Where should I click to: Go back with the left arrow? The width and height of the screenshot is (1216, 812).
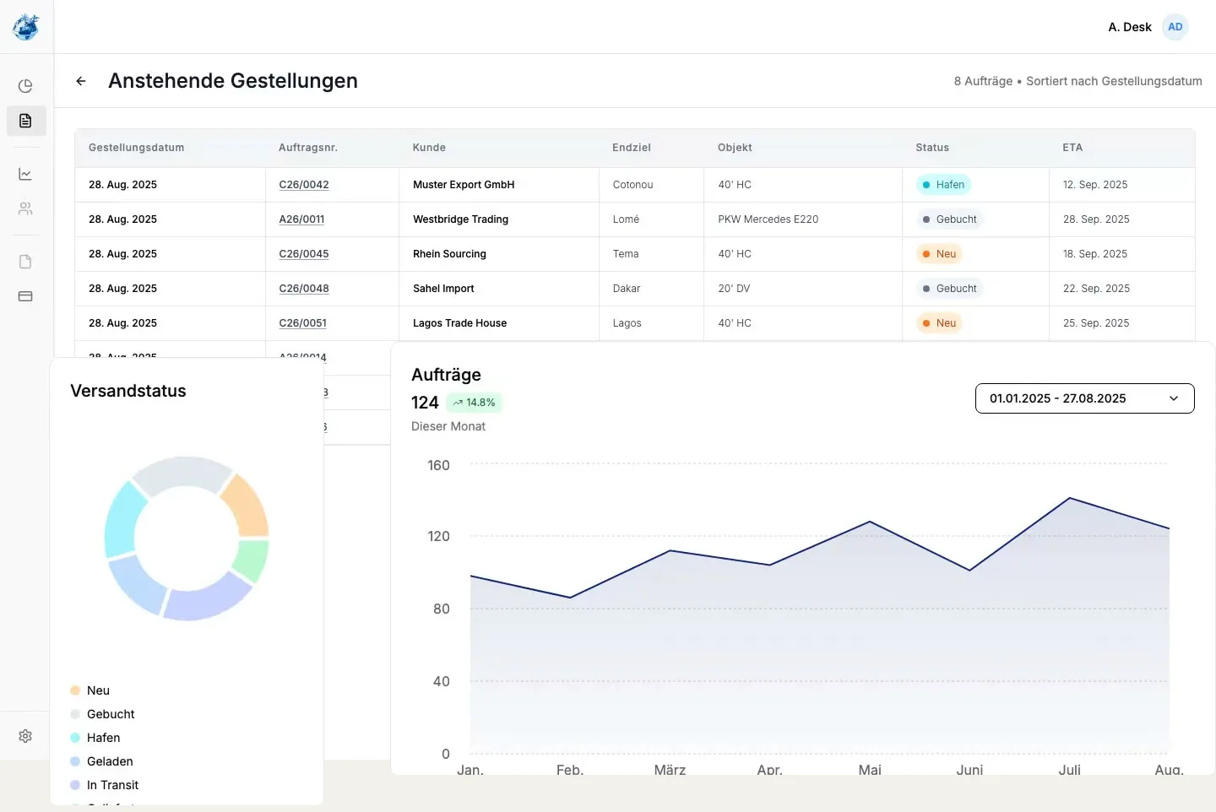pyautogui.click(x=81, y=81)
